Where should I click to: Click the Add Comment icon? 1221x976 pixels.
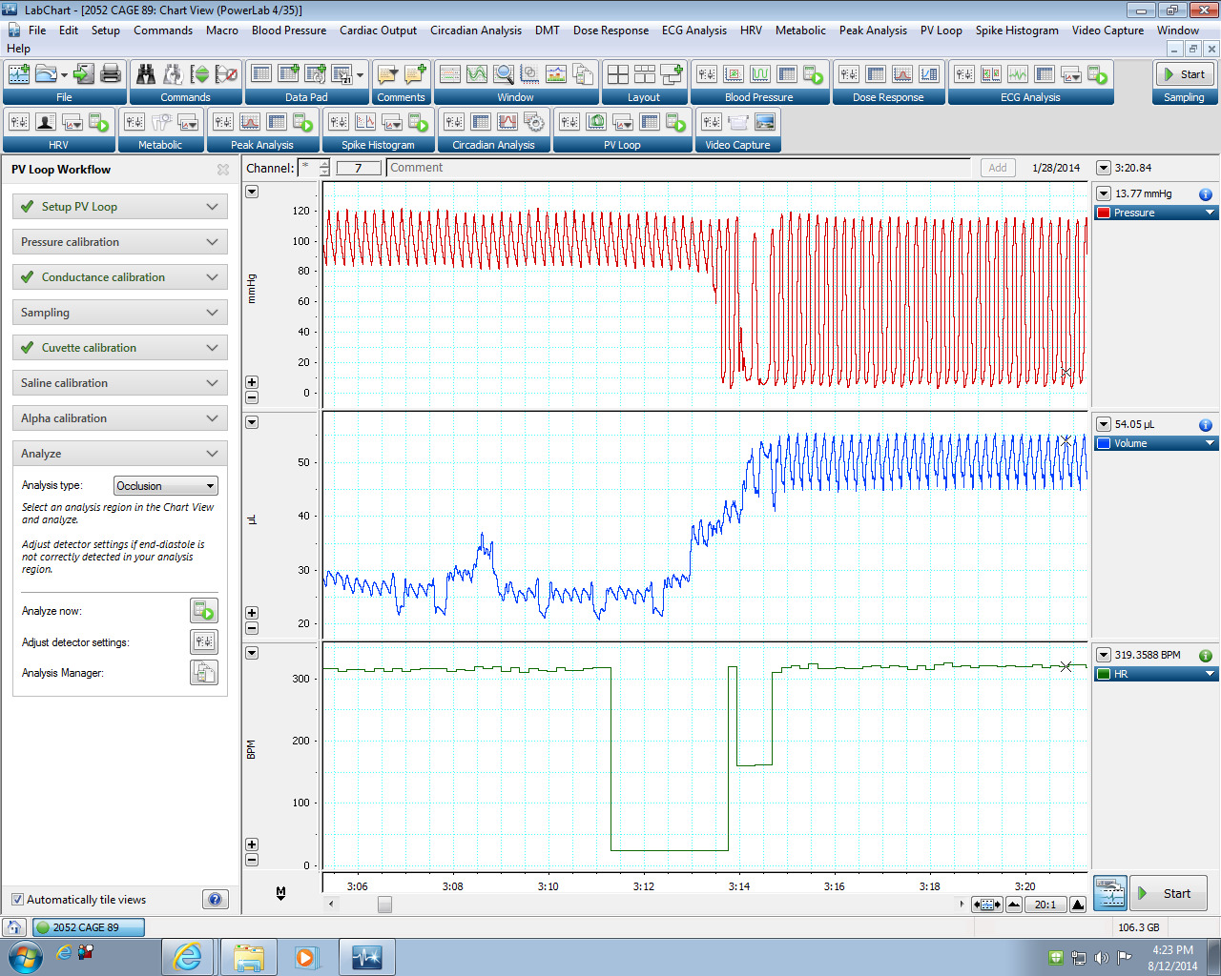(415, 74)
